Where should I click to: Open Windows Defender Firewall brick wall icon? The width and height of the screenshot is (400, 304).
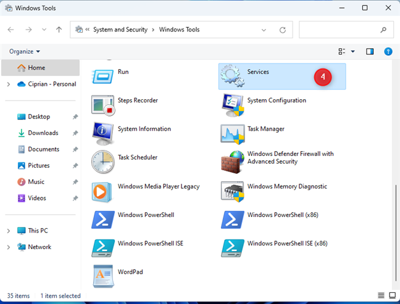pos(233,162)
